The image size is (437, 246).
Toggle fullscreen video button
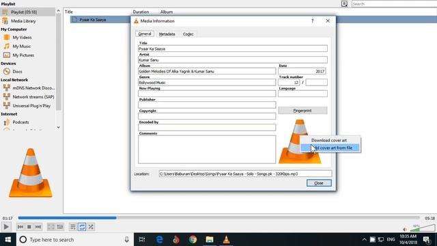pos(51,227)
